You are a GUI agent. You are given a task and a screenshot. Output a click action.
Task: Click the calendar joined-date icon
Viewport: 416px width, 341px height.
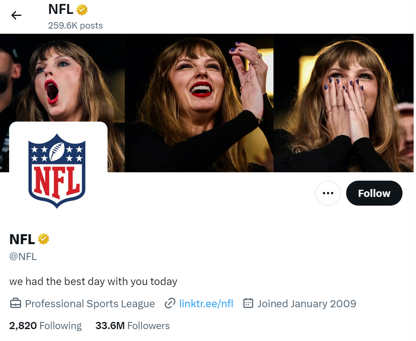pyautogui.click(x=248, y=304)
